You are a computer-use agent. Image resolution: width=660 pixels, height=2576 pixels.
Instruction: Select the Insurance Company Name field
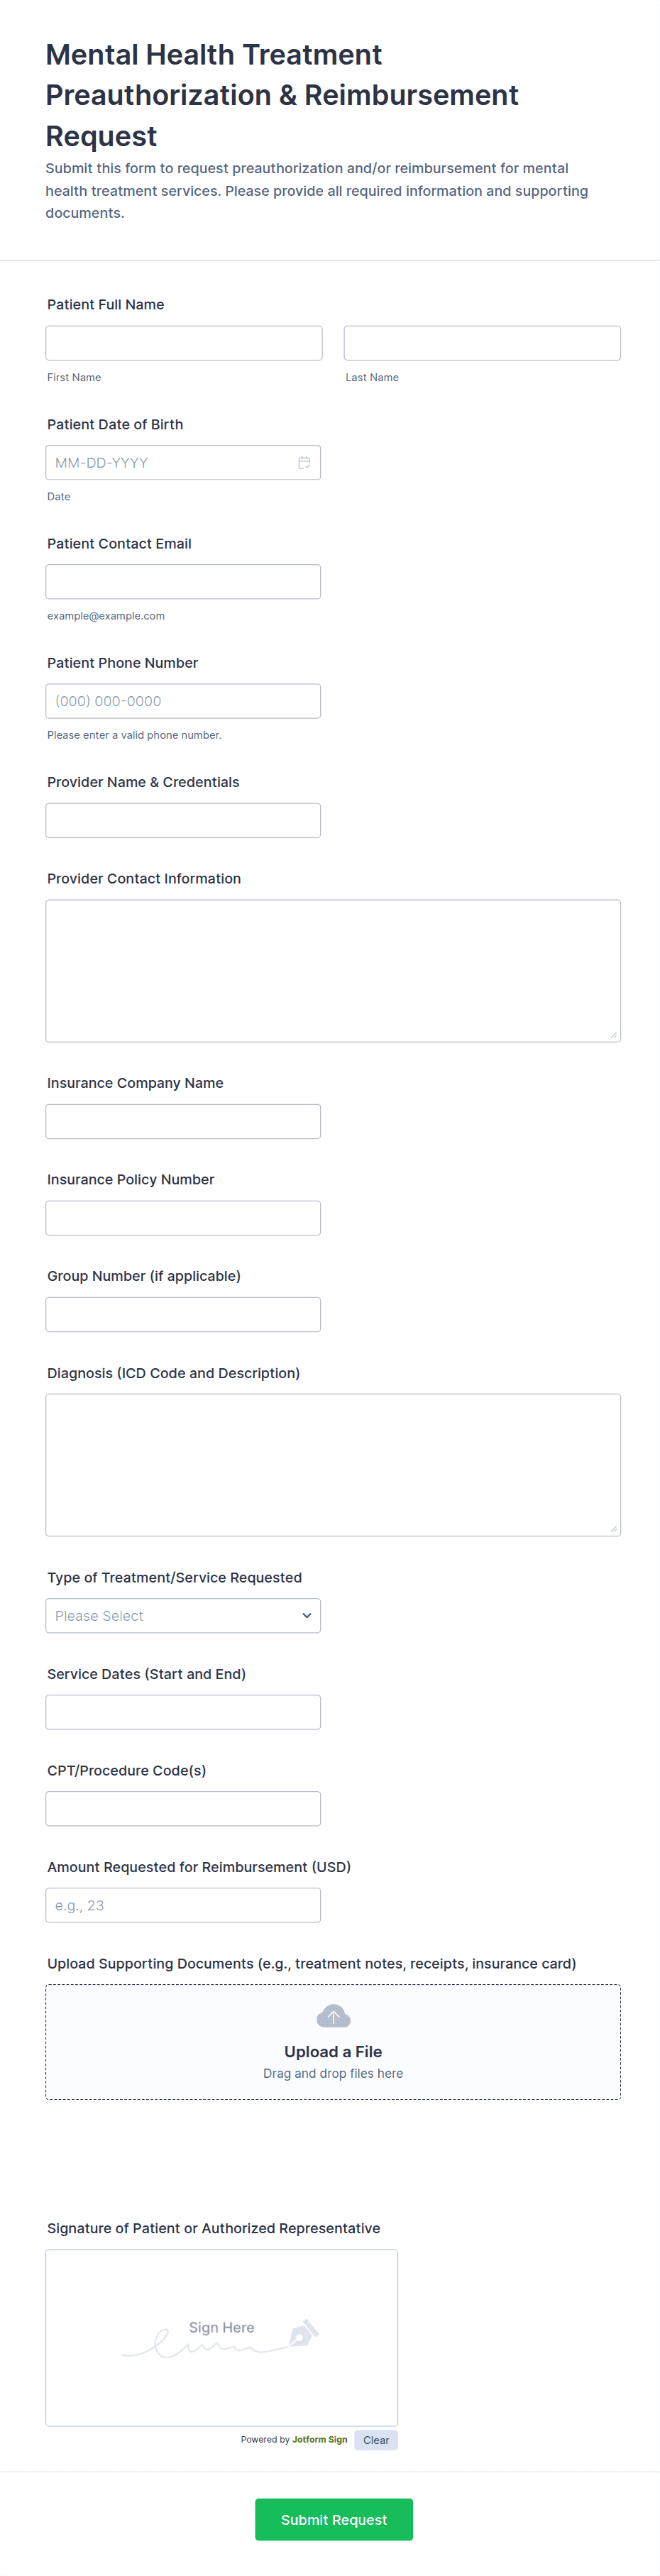click(183, 1121)
